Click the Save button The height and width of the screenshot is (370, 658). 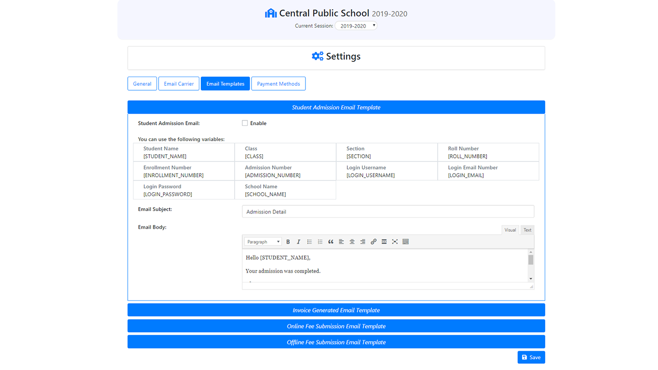tap(531, 357)
